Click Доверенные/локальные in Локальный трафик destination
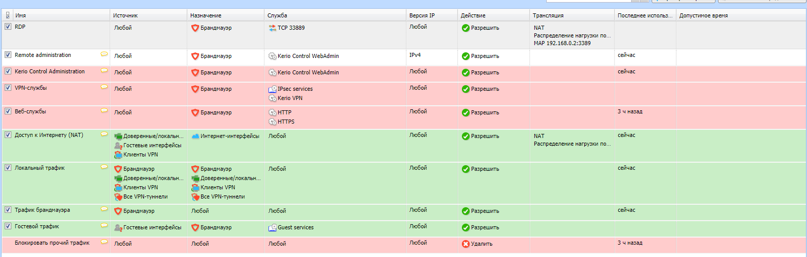Screen dimensions: 807x257 (230, 178)
